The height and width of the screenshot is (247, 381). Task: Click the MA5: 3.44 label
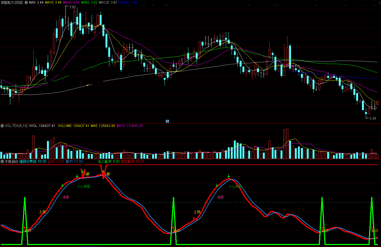pyautogui.click(x=36, y=2)
